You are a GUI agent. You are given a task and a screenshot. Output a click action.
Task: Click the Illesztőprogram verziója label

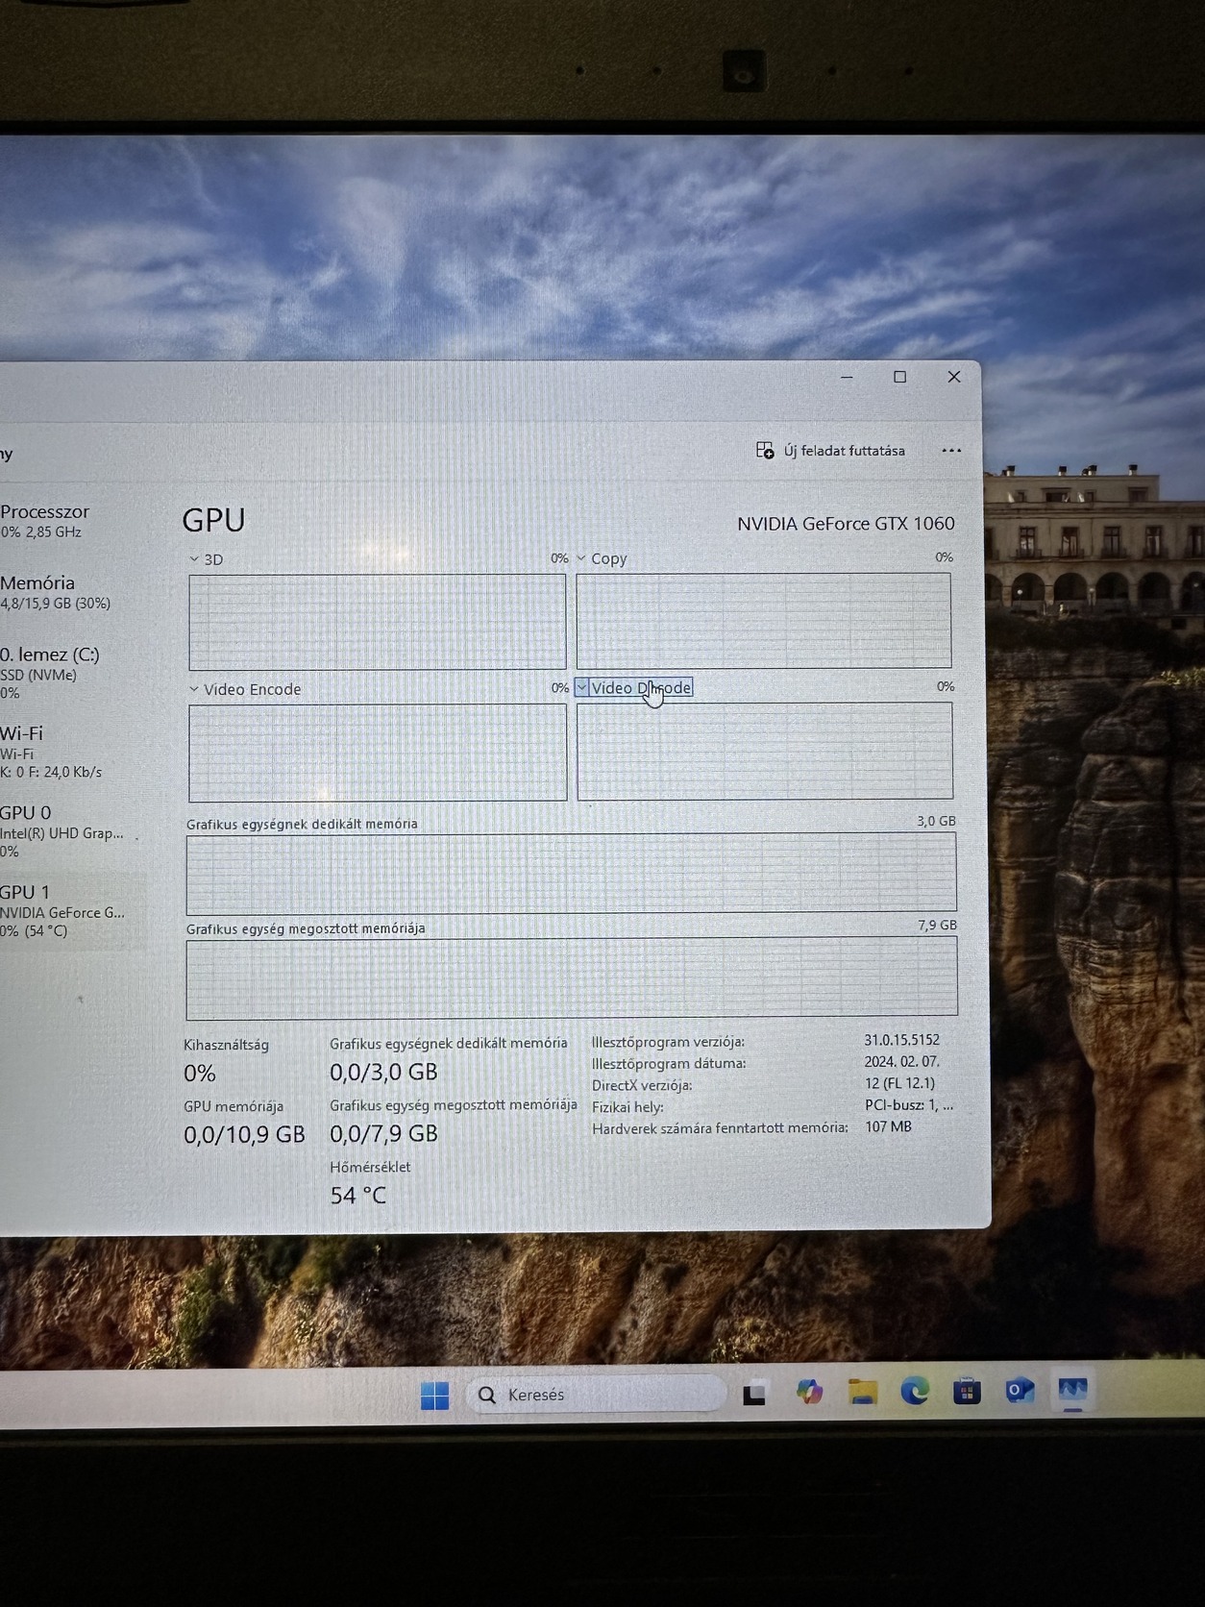click(668, 1042)
